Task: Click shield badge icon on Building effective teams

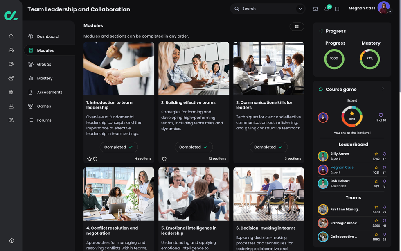Action: (164, 159)
